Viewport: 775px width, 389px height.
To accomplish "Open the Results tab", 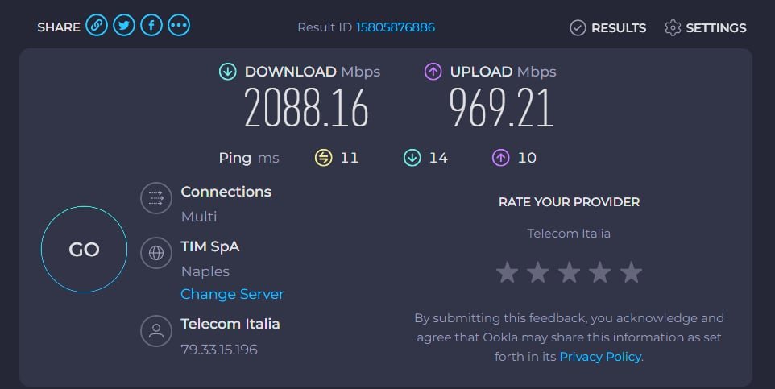I will pos(608,28).
